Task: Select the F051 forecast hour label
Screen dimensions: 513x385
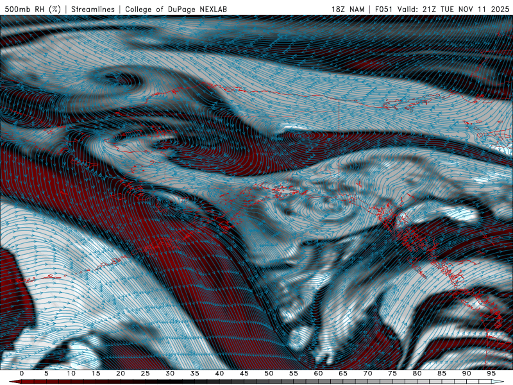Action: (x=385, y=9)
